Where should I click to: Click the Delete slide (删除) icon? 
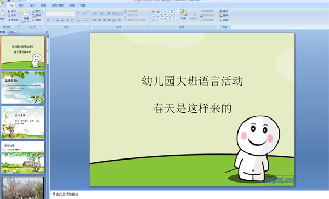pyautogui.click(x=33, y=20)
